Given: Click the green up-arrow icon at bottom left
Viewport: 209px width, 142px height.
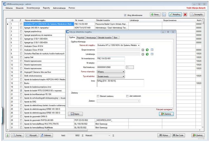Looking at the screenshot, I should pos(8,135).
